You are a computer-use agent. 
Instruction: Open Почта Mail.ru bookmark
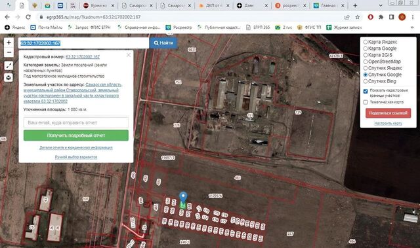(47, 27)
